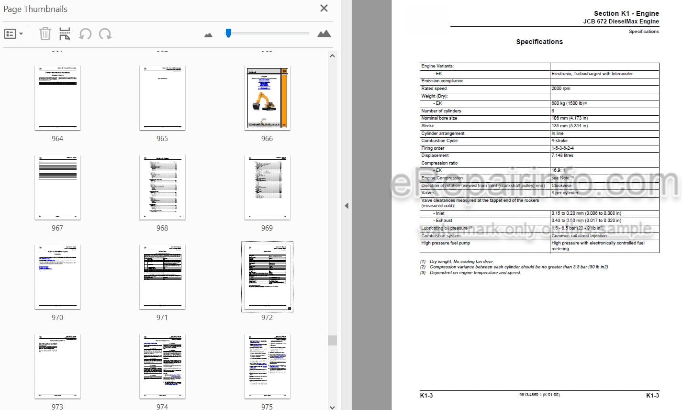Click 'Electronic, Turbocharged with Intercooler' cell
This screenshot has height=410, width=682.
point(592,74)
